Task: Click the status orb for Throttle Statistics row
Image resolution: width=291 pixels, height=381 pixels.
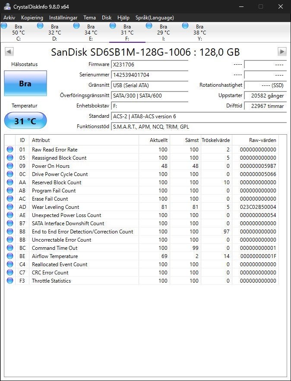Action: [10, 280]
